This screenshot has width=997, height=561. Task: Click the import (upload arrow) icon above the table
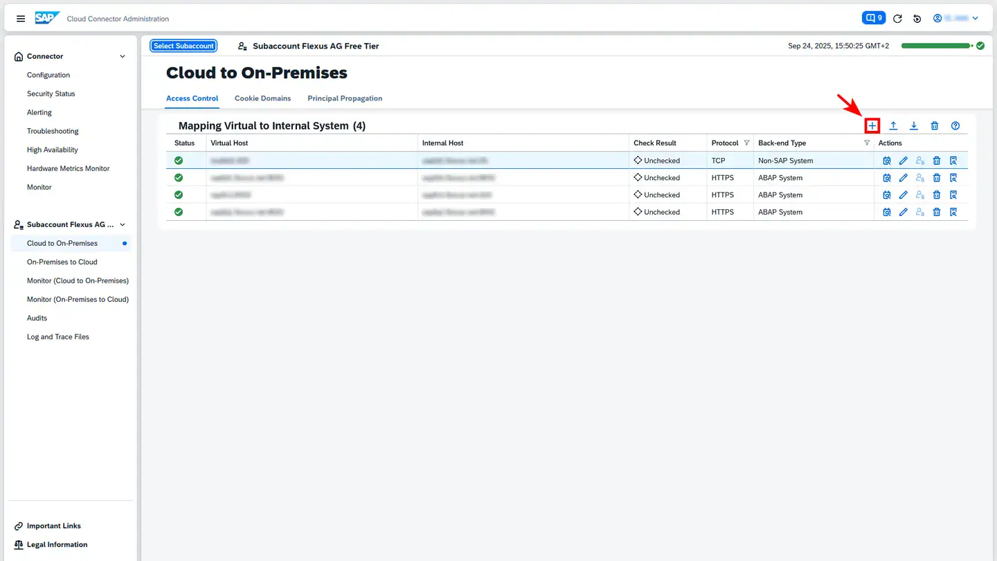893,125
